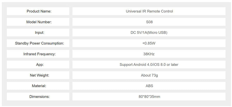Select the S08 model value

point(149,22)
